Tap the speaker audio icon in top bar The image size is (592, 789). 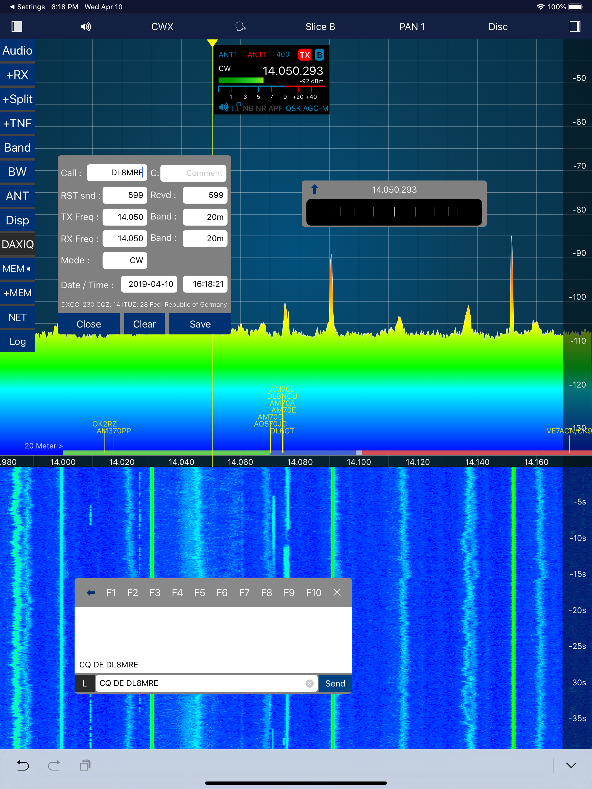[86, 27]
